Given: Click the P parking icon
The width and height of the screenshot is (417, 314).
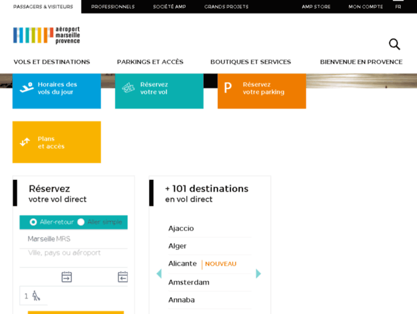Looking at the screenshot, I should tap(228, 88).
